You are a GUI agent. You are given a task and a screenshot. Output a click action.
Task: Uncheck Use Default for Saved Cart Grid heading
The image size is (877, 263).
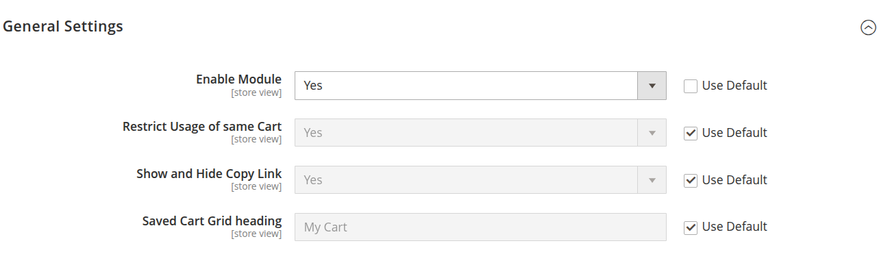[x=691, y=227]
